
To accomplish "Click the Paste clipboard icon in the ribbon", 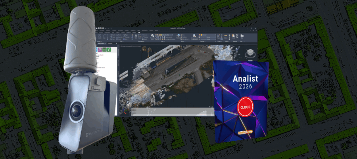I will click(233, 36).
